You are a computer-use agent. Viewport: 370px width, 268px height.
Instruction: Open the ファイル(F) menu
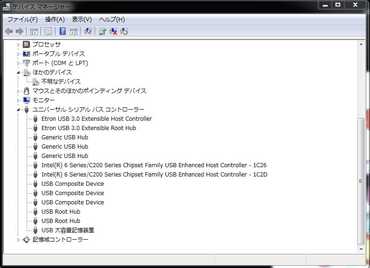pyautogui.click(x=22, y=20)
